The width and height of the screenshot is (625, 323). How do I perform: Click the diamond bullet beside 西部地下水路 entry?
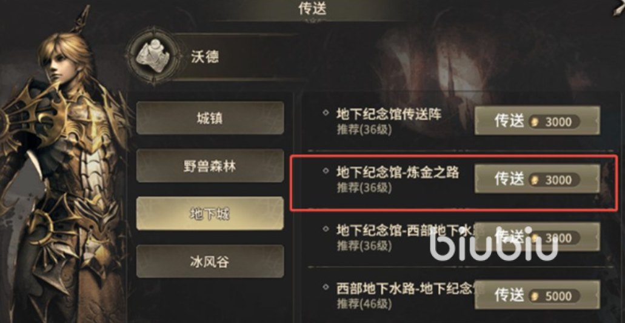point(326,287)
